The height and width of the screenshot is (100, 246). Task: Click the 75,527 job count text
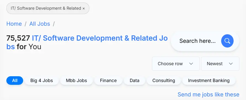(x=18, y=38)
